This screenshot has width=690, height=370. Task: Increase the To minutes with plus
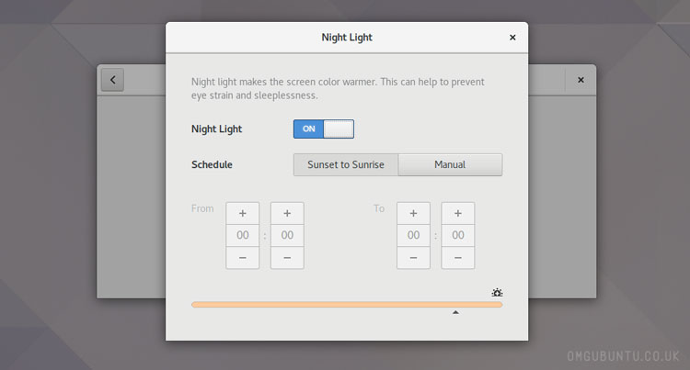458,213
